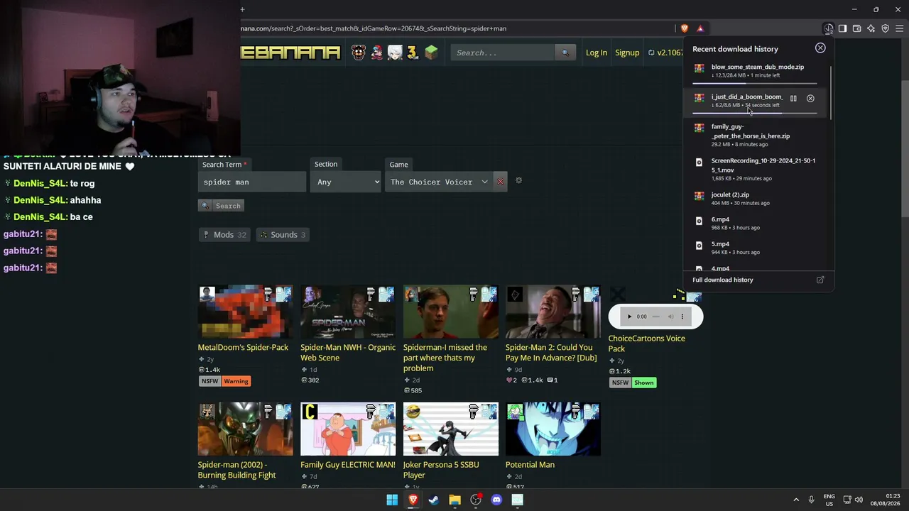The image size is (909, 511).
Task: Open Spider-Man NWH - Organic Web Scene link
Action: click(348, 353)
